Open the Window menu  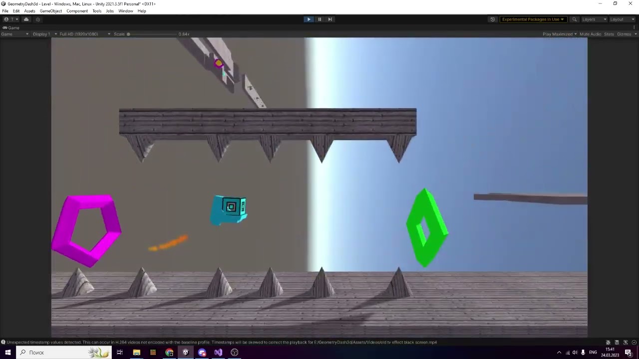(x=126, y=11)
